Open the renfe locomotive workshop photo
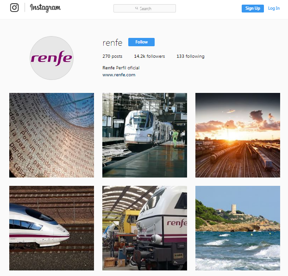This screenshot has width=288, height=276. click(144, 228)
